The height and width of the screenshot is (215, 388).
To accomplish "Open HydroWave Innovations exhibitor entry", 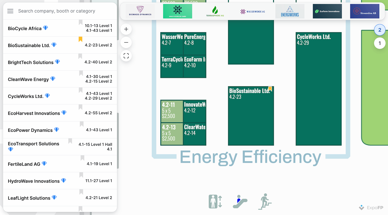I will pyautogui.click(x=33, y=181).
